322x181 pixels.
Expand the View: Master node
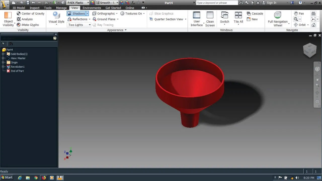click(3, 58)
